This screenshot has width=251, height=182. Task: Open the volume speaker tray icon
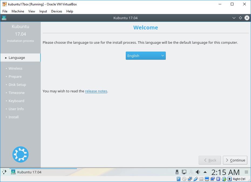point(198,172)
